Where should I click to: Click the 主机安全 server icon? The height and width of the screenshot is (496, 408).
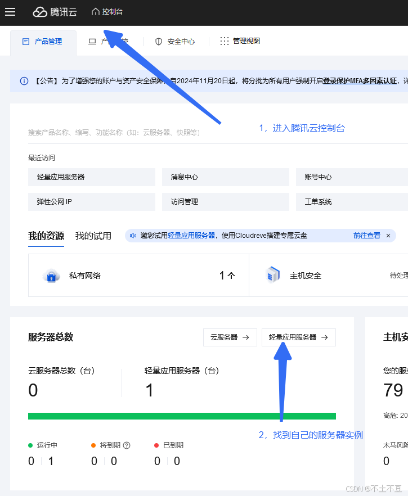click(273, 274)
